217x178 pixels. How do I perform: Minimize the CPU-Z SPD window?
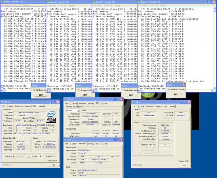114,99
